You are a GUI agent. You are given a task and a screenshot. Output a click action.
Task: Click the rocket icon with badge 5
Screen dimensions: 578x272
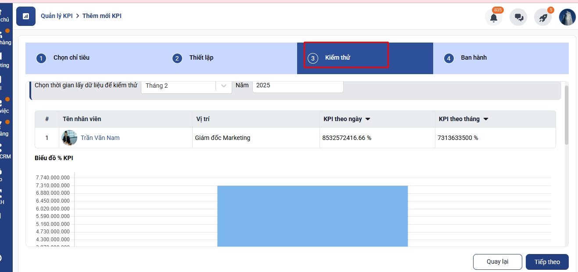click(543, 18)
